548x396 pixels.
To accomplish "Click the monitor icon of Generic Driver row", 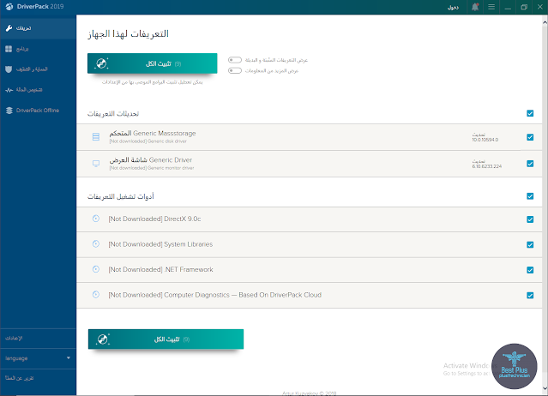I will click(96, 163).
